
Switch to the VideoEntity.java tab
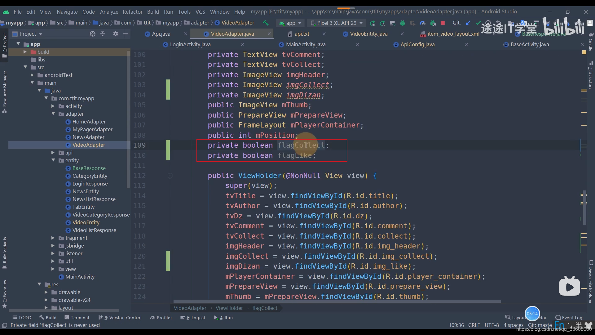[368, 34]
